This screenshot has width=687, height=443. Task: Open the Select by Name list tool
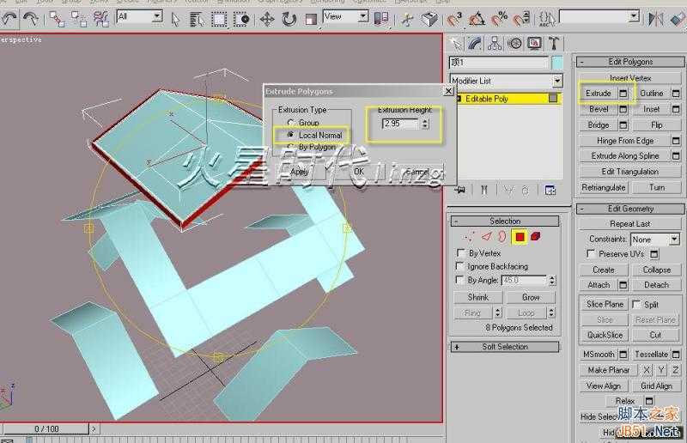click(197, 20)
